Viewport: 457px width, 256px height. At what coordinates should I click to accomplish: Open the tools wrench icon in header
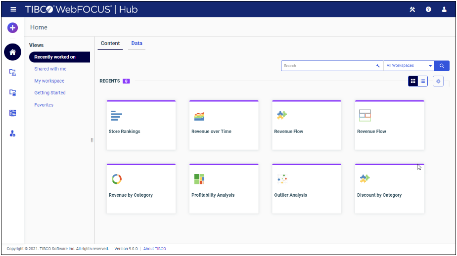[x=412, y=9]
